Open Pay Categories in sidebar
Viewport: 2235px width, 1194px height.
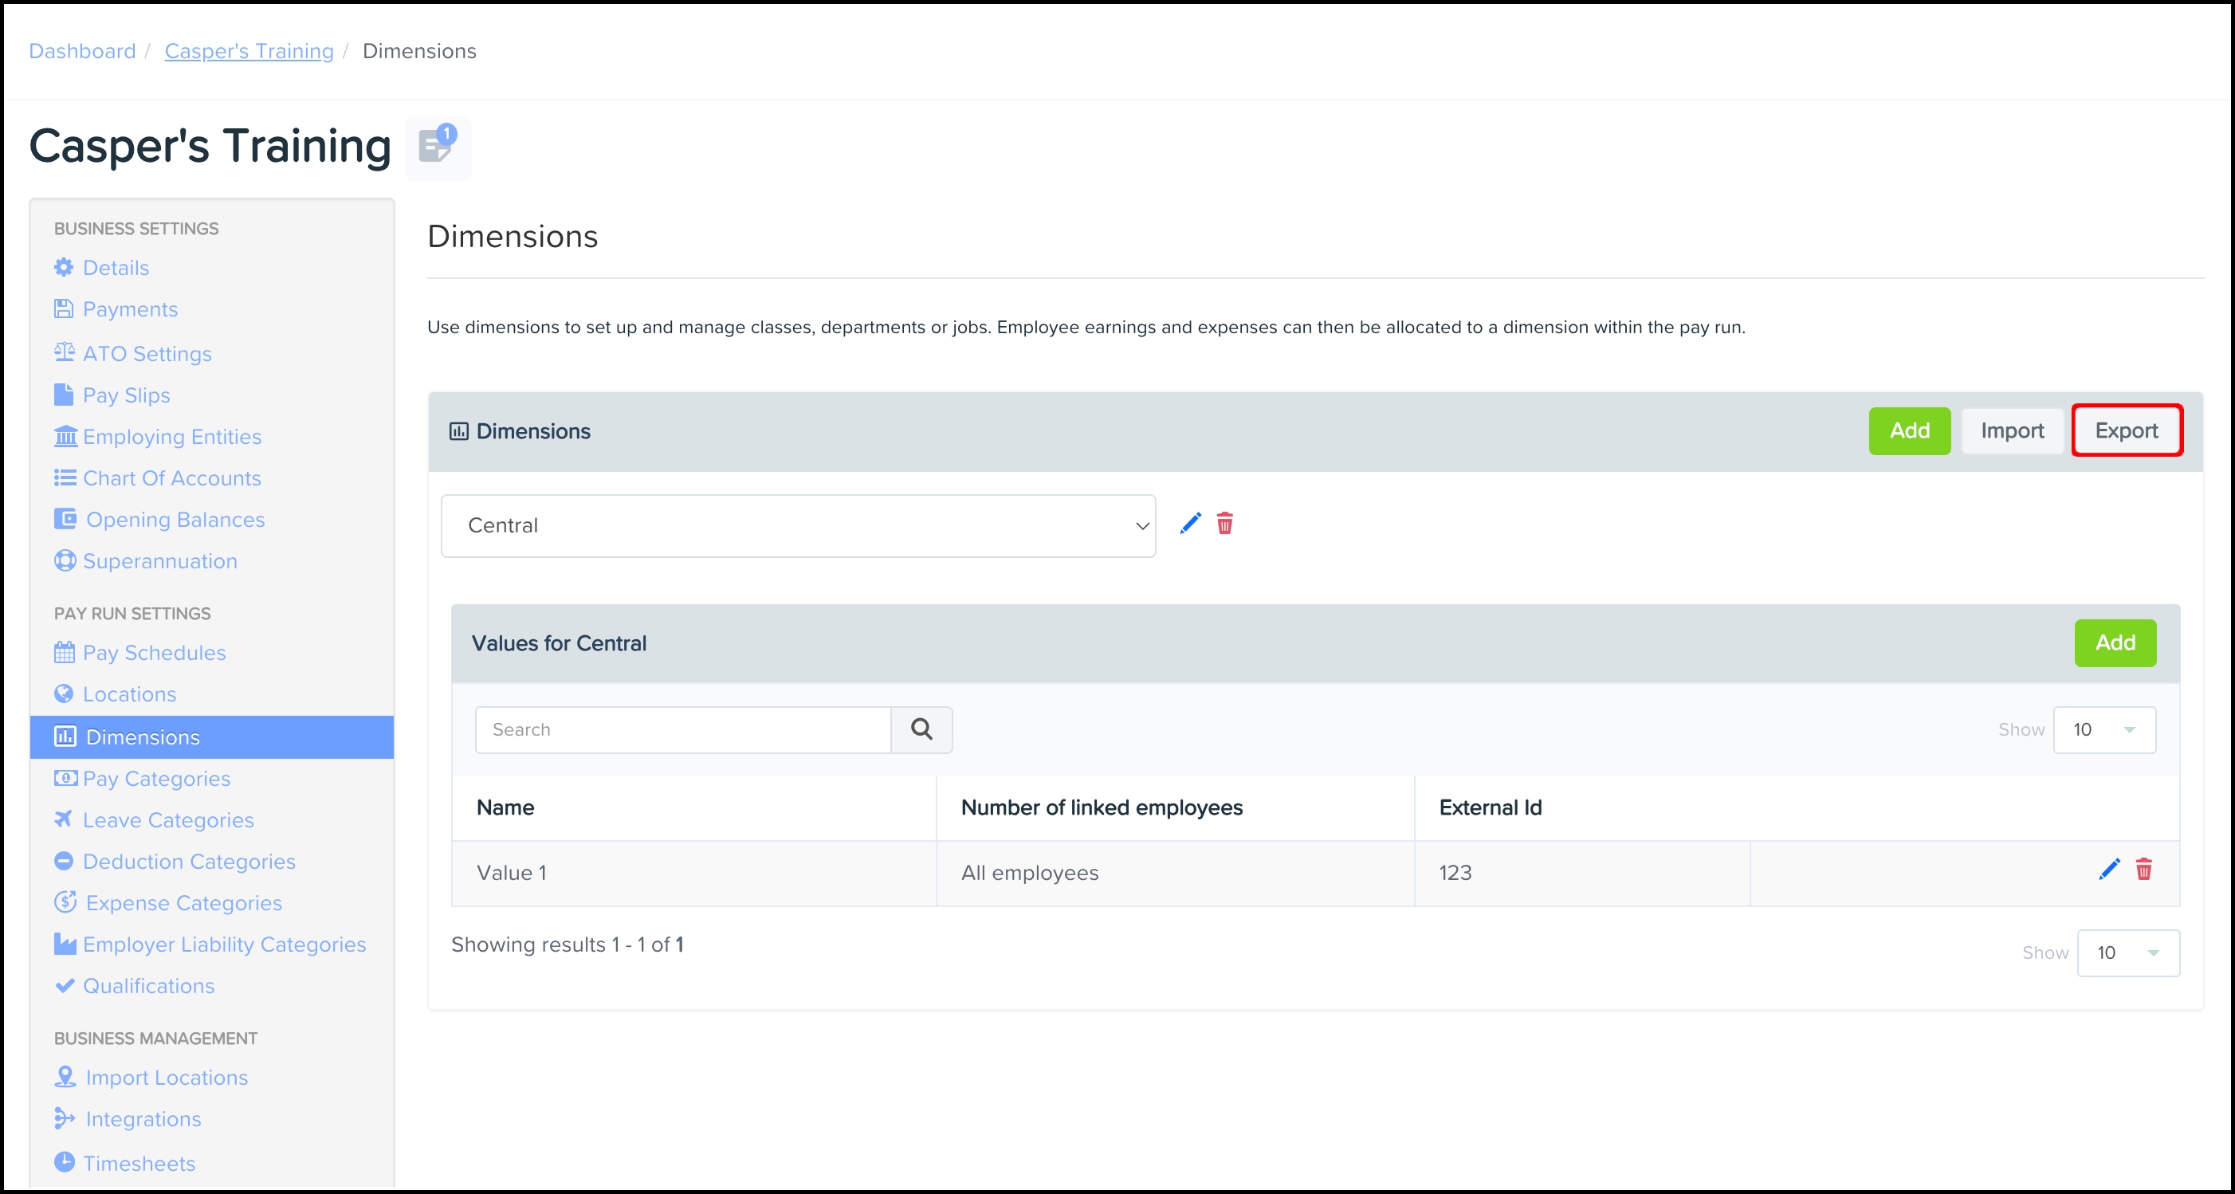tap(156, 779)
